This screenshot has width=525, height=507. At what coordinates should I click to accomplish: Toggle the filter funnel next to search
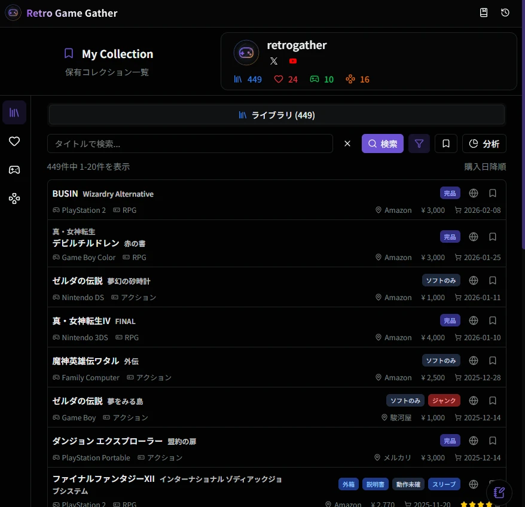coord(419,143)
